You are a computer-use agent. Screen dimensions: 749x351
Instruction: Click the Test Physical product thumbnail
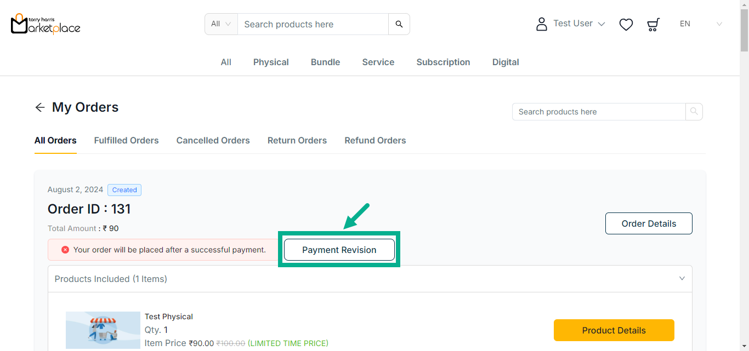tap(103, 330)
